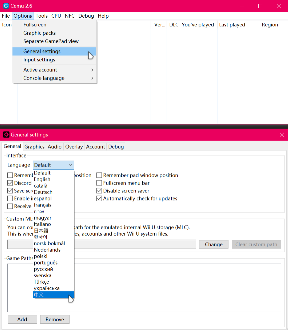Image resolution: width=288 pixels, height=330 pixels.
Task: Click the Change button for MLC path
Action: tap(214, 245)
